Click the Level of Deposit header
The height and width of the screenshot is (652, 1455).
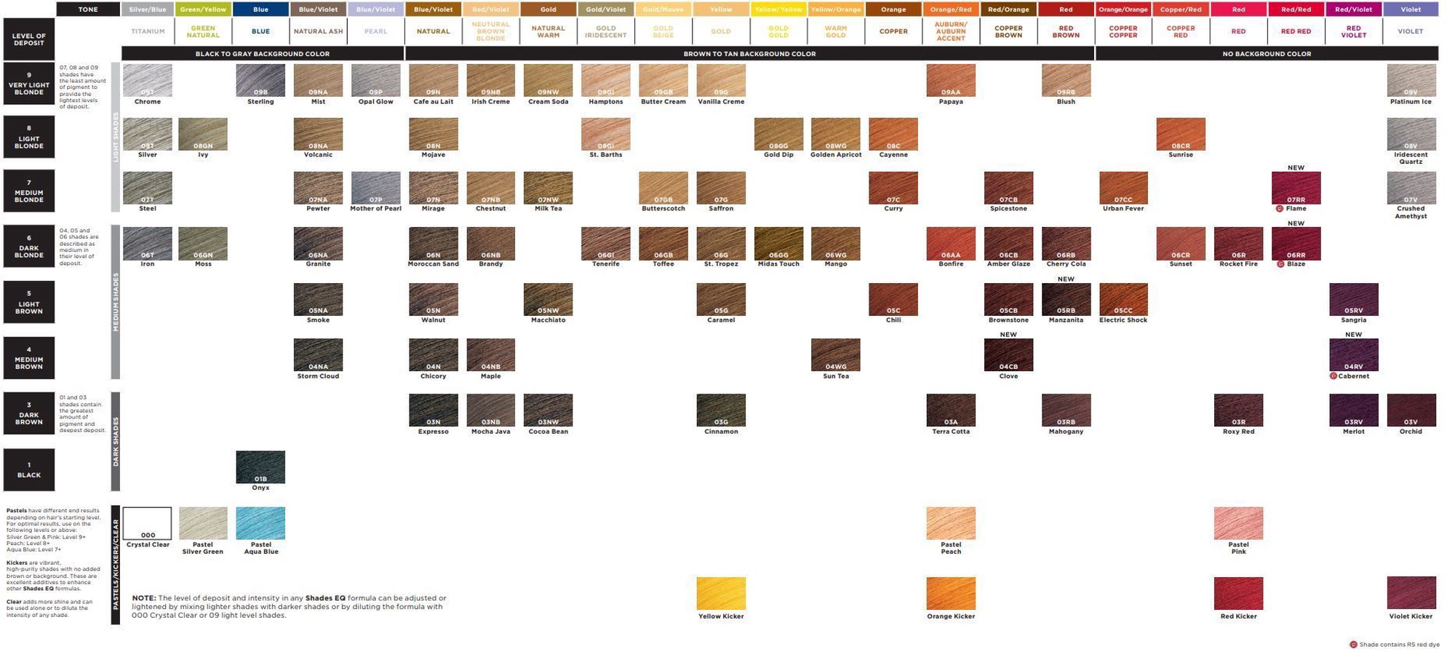pyautogui.click(x=29, y=39)
